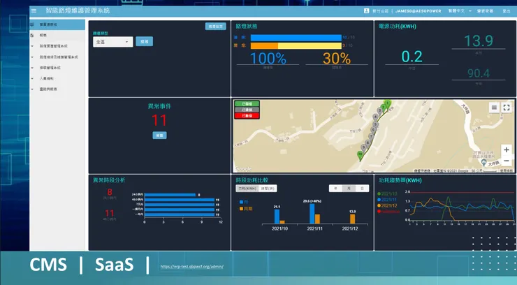517x285 pixels.
Task: Open the 全區 area dropdown
Action: 112,42
